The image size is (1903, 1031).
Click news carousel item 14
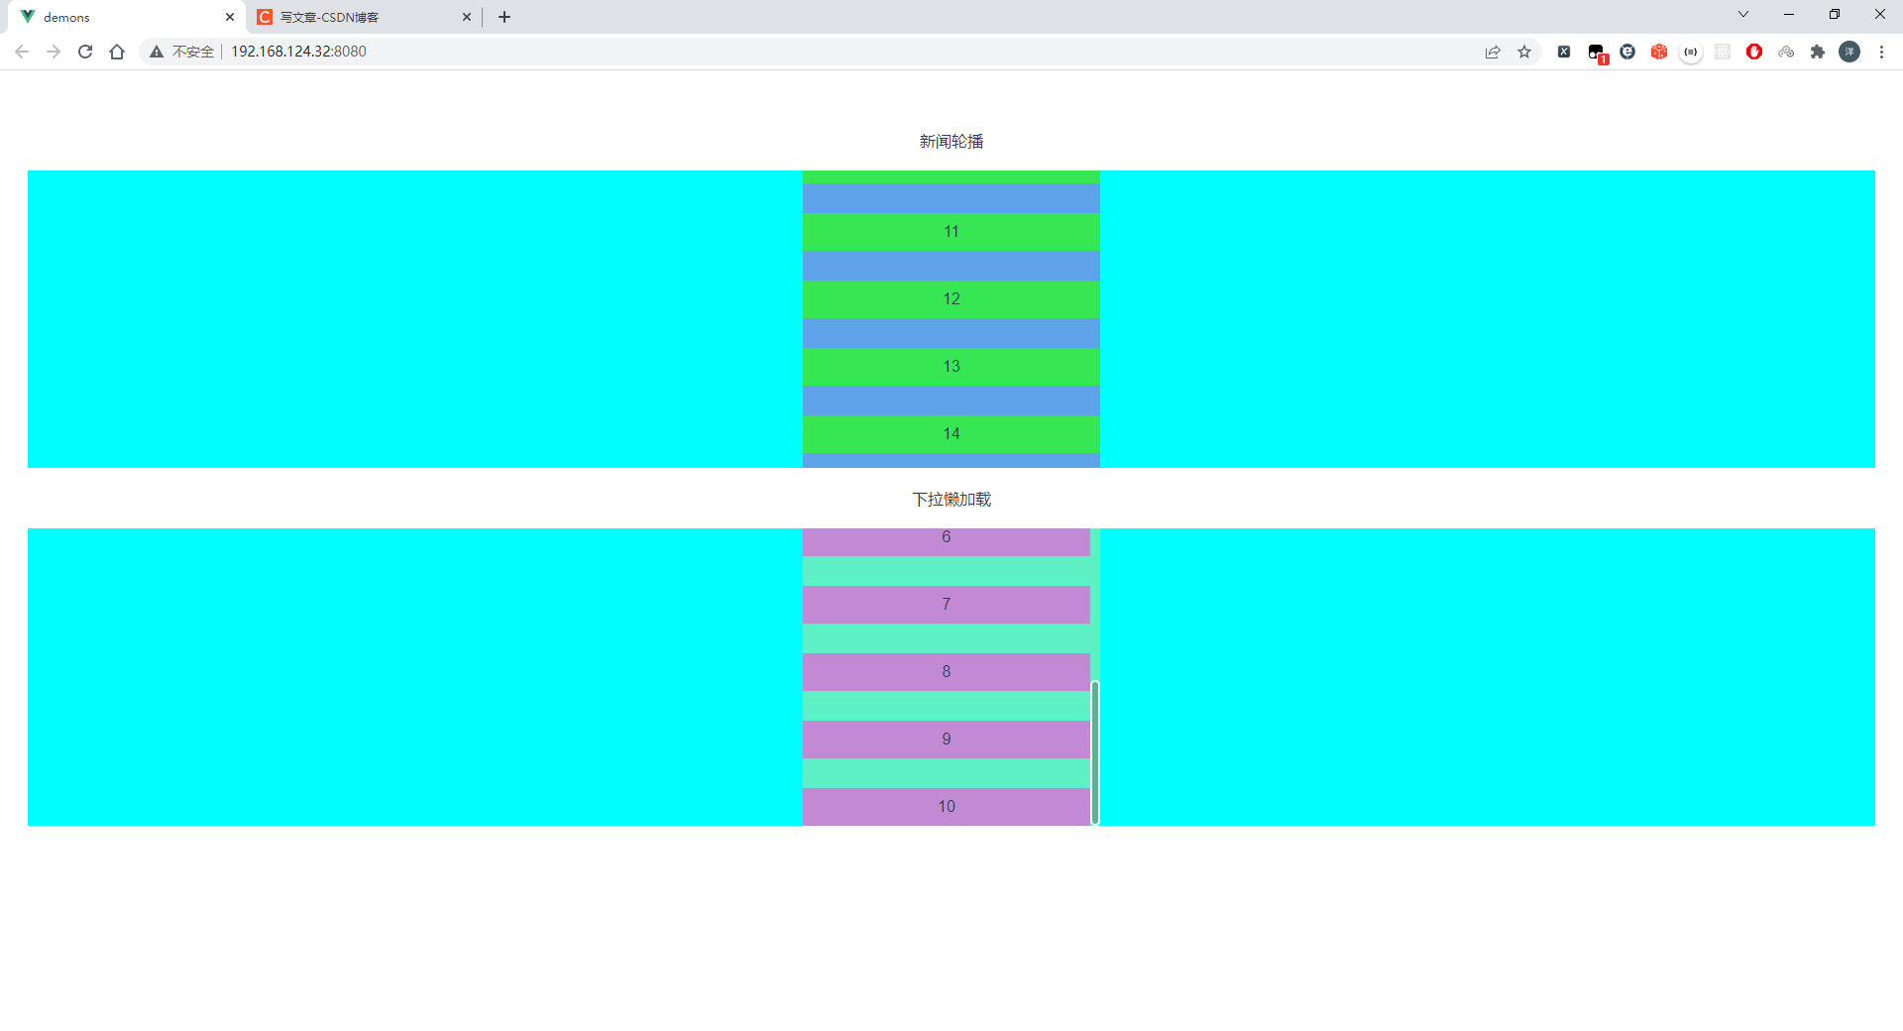point(951,434)
